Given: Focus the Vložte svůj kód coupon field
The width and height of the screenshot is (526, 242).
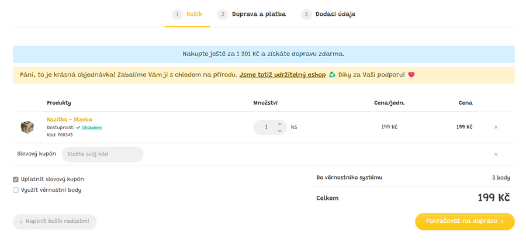Looking at the screenshot, I should 102,154.
